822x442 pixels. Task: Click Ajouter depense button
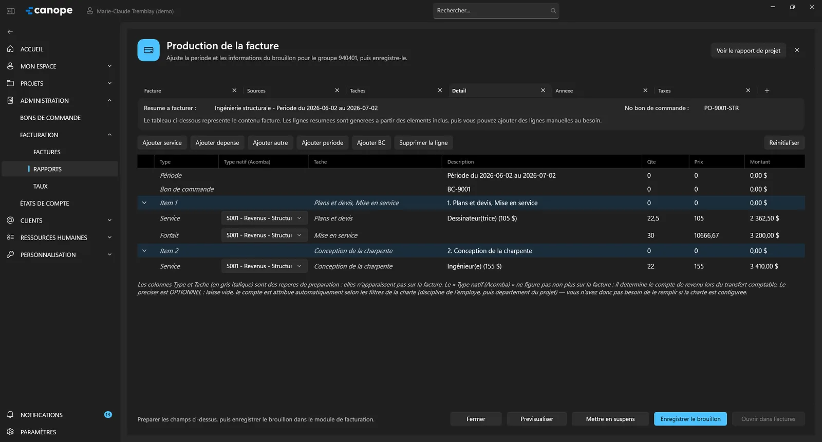click(x=217, y=143)
